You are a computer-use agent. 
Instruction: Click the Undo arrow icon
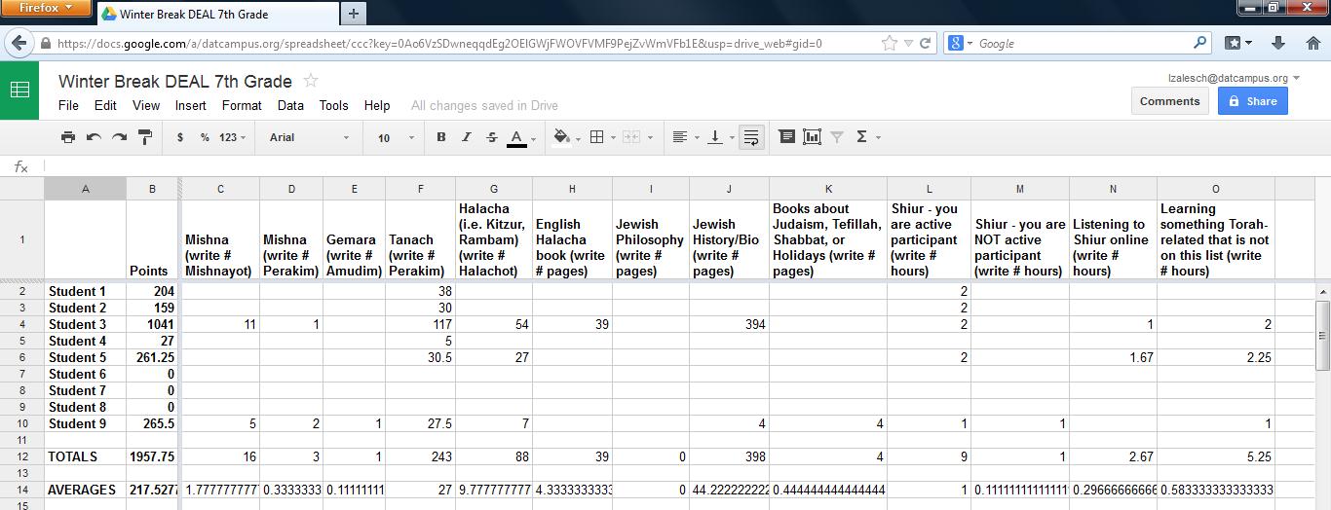pyautogui.click(x=94, y=137)
